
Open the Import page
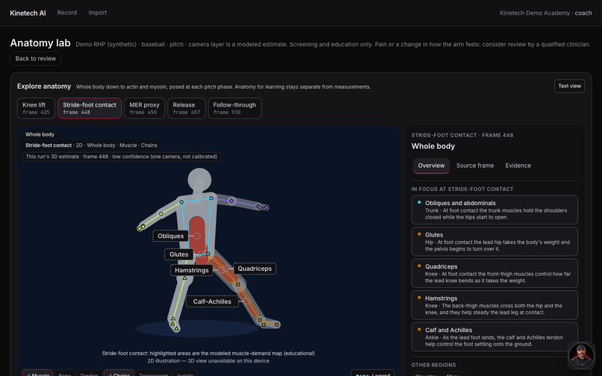point(98,13)
